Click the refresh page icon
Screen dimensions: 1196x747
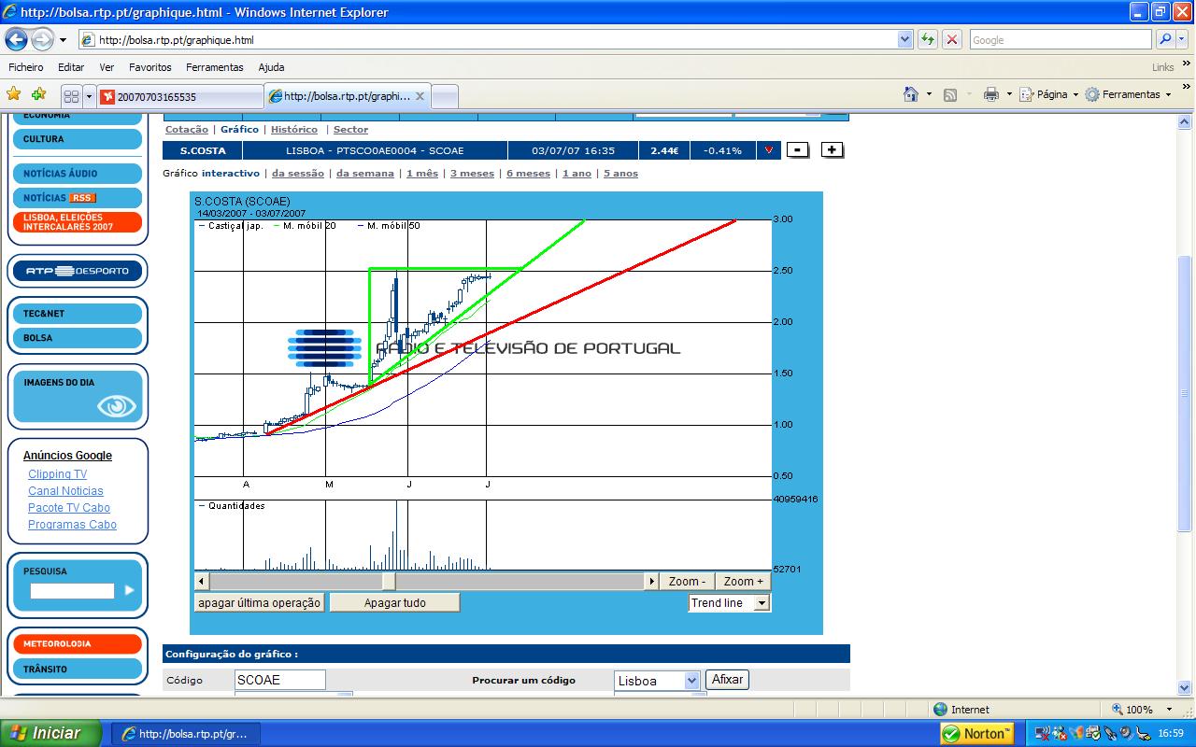pos(928,39)
